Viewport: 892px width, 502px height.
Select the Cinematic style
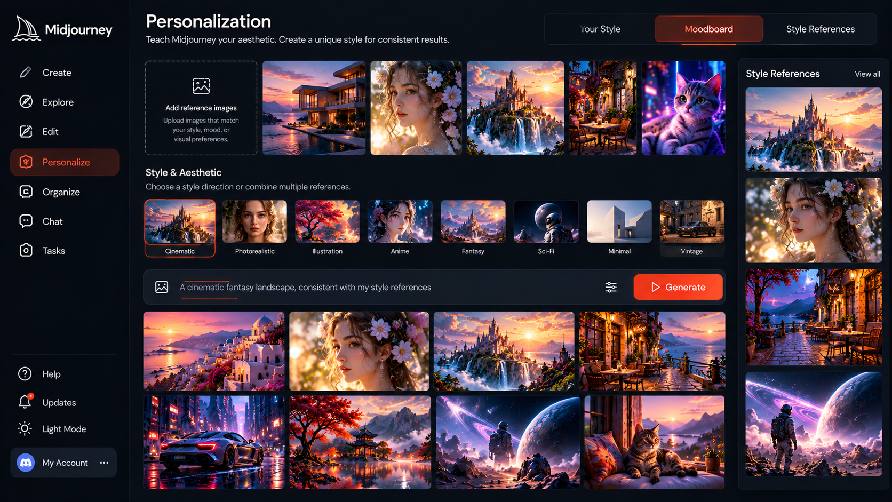[180, 228]
